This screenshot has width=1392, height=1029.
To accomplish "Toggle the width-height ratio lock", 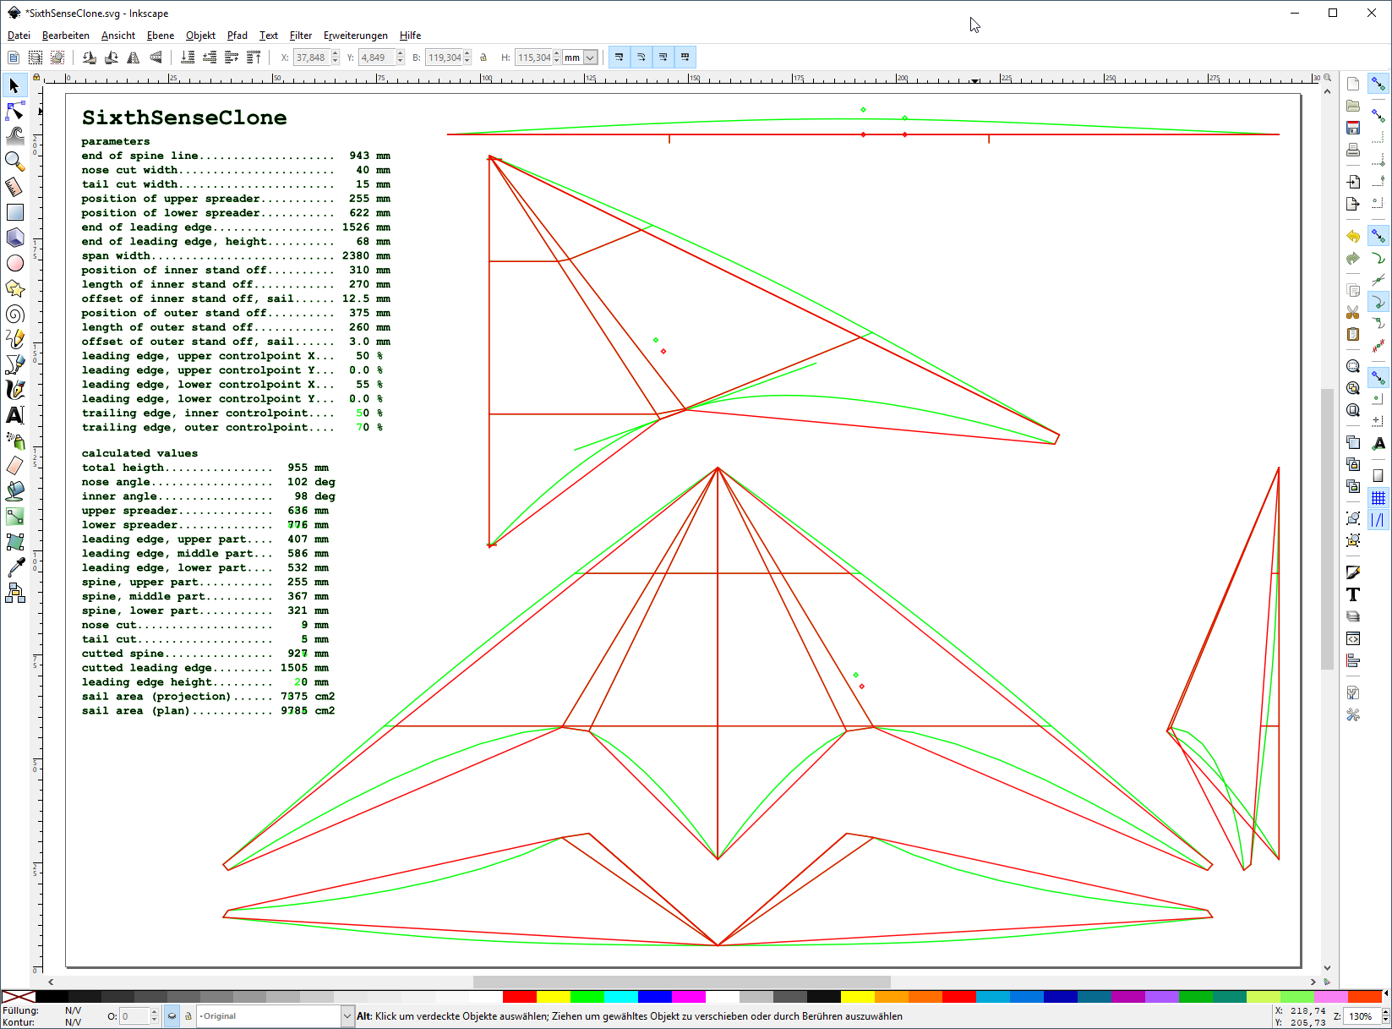I will 483,57.
